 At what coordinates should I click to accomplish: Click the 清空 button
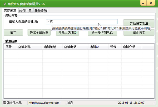[x=13, y=33]
